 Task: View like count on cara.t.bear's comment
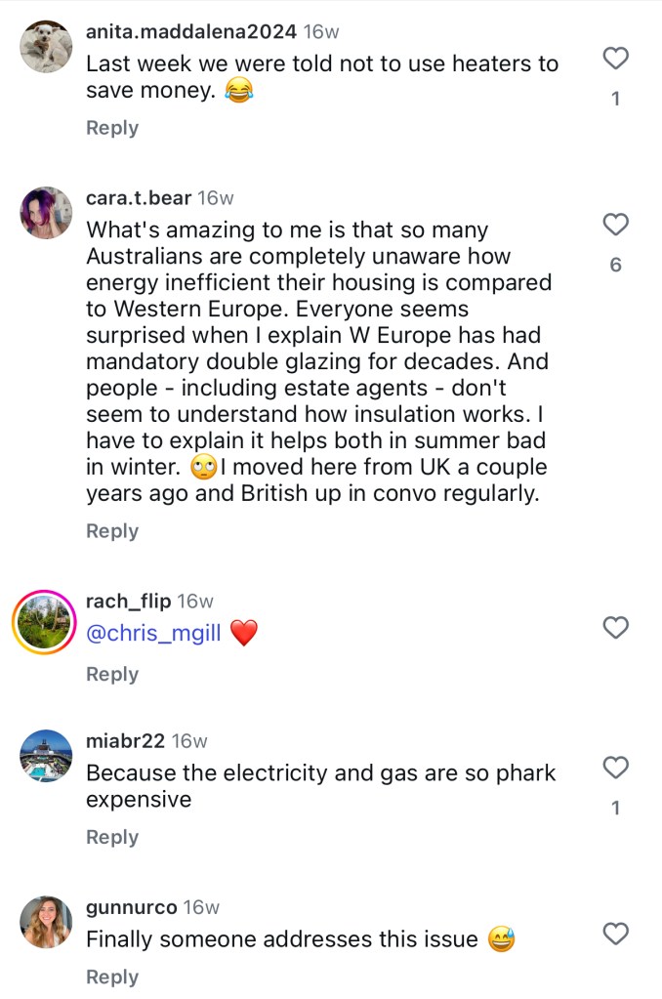pyautogui.click(x=615, y=265)
